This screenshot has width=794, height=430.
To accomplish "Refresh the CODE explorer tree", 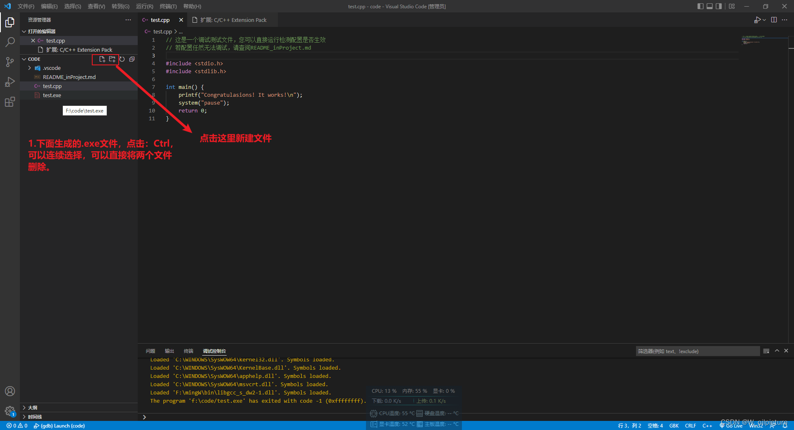I will pos(122,59).
